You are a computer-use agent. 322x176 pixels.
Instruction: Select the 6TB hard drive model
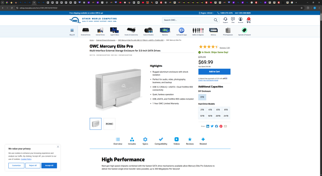click(x=218, y=110)
